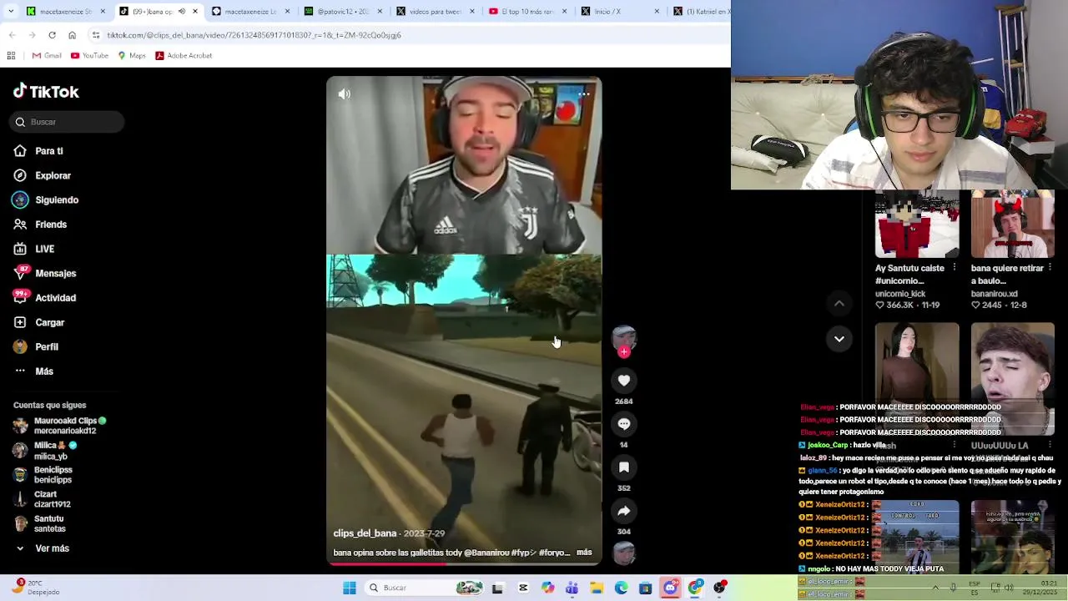1068x601 pixels.
Task: Open File Explorer from the taskbar
Action: tap(597, 588)
